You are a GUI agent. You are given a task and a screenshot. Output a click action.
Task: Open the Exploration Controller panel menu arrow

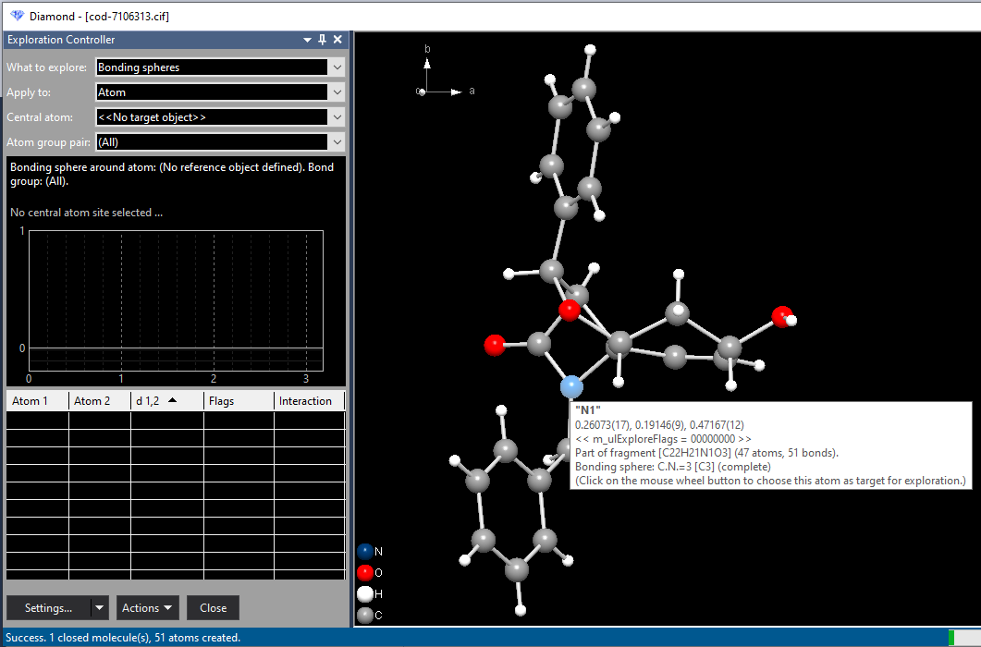(306, 40)
